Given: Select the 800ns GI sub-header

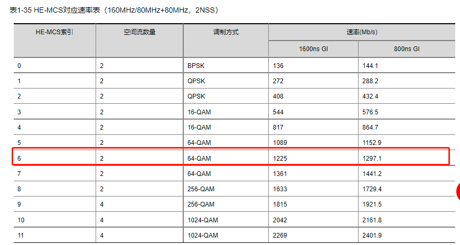Looking at the screenshot, I should (x=406, y=49).
